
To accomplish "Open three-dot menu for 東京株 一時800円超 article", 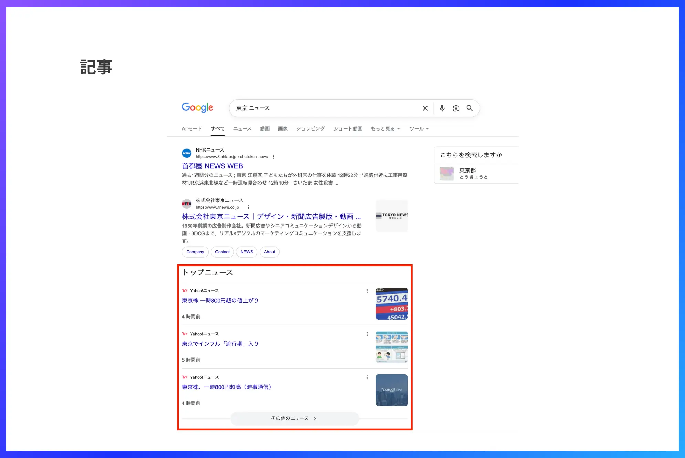I will pos(367,291).
